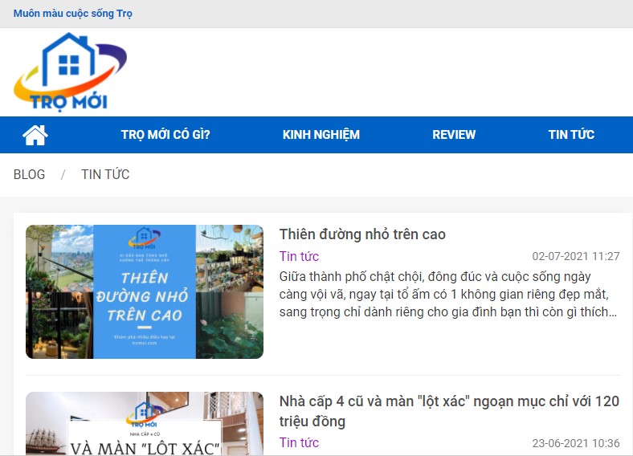The height and width of the screenshot is (456, 633).
Task: Click Tin tức category under 'Nhà cấp 4' article
Action: [x=299, y=442]
